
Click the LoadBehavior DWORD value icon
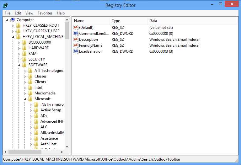(x=76, y=51)
